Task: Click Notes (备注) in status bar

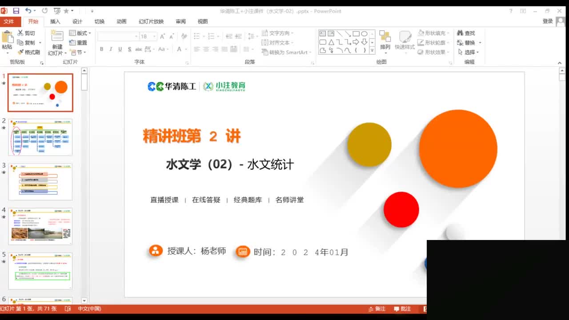Action: click(x=377, y=308)
